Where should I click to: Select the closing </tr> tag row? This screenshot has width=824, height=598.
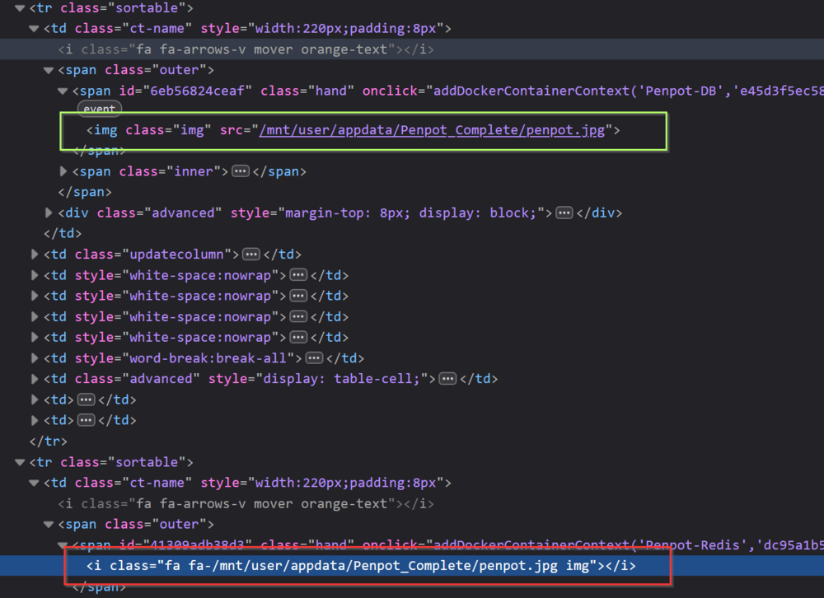49,441
